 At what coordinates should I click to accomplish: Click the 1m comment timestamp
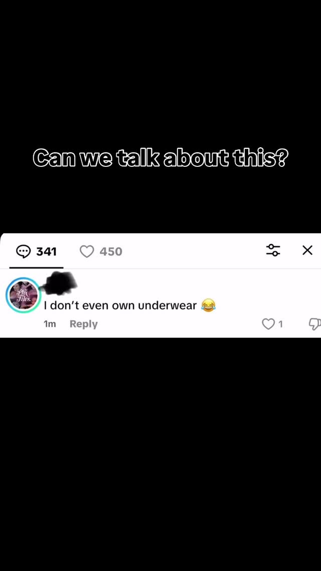(x=50, y=324)
